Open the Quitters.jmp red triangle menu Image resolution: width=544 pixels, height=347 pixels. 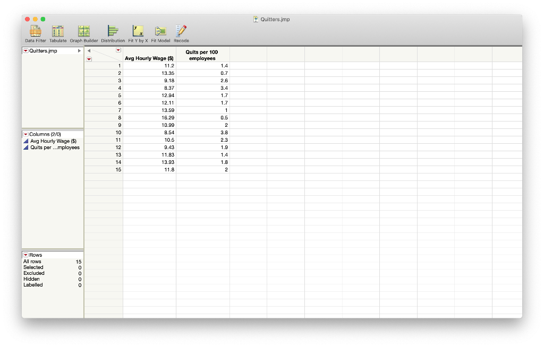24,50
